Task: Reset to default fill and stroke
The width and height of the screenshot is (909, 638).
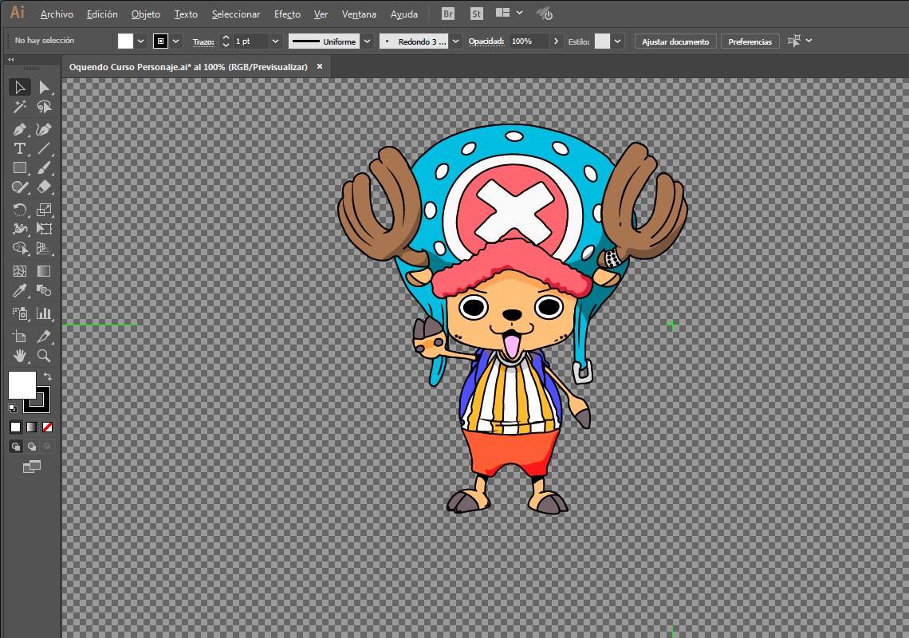Action: 13,408
